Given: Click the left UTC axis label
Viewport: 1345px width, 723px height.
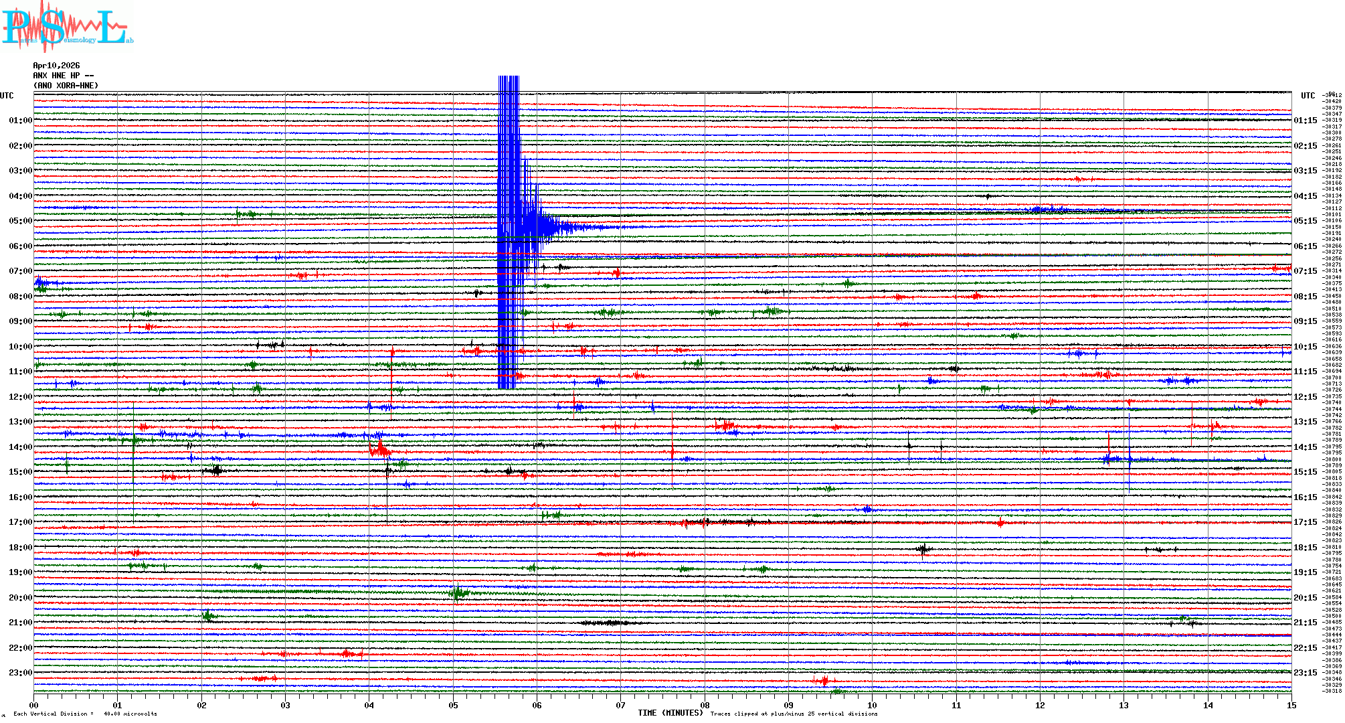Looking at the screenshot, I should [7, 96].
